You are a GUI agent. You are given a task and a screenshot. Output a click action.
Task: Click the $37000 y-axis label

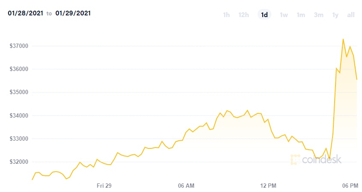(18, 46)
